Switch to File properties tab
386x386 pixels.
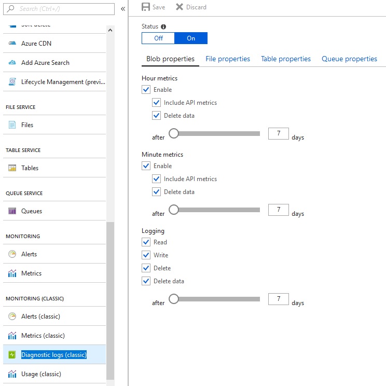(x=228, y=59)
